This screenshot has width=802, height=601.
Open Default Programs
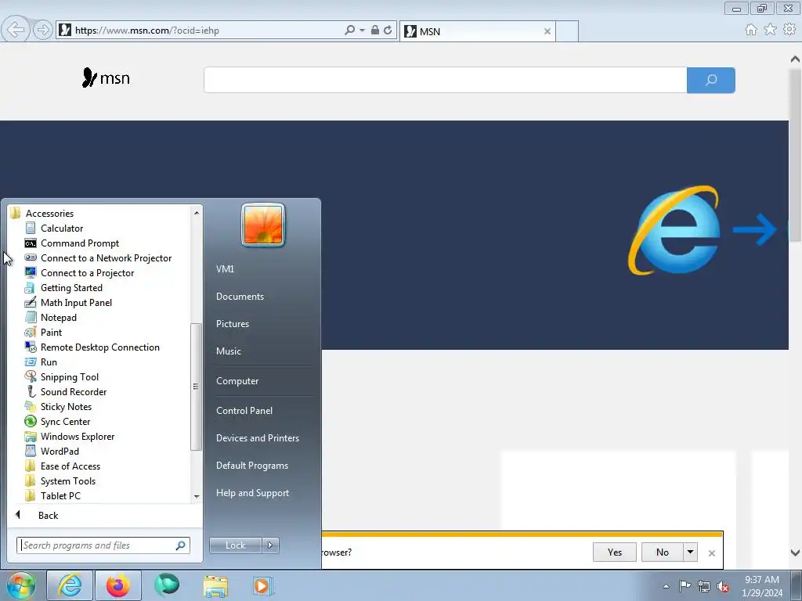[251, 466]
